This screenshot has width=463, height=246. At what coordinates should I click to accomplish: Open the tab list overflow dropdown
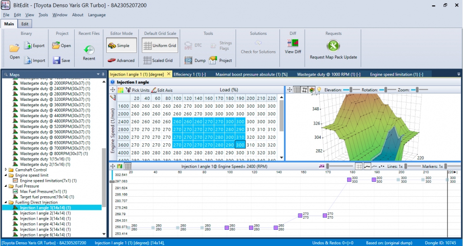459,74
